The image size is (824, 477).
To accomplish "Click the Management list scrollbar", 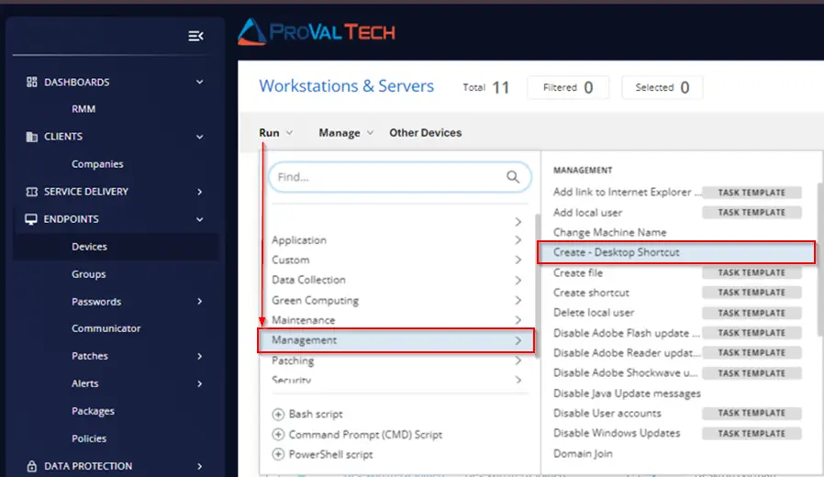I will pyautogui.click(x=820, y=260).
